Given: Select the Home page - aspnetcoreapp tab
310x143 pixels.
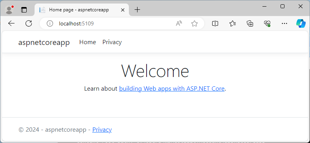Looking at the screenshot, I should 82,10.
